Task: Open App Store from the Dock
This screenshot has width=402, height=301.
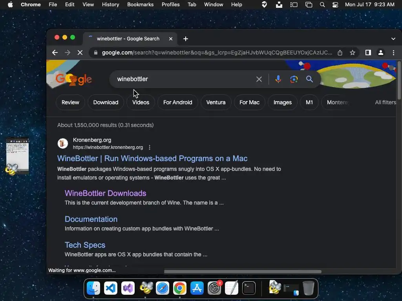Action: click(197, 288)
